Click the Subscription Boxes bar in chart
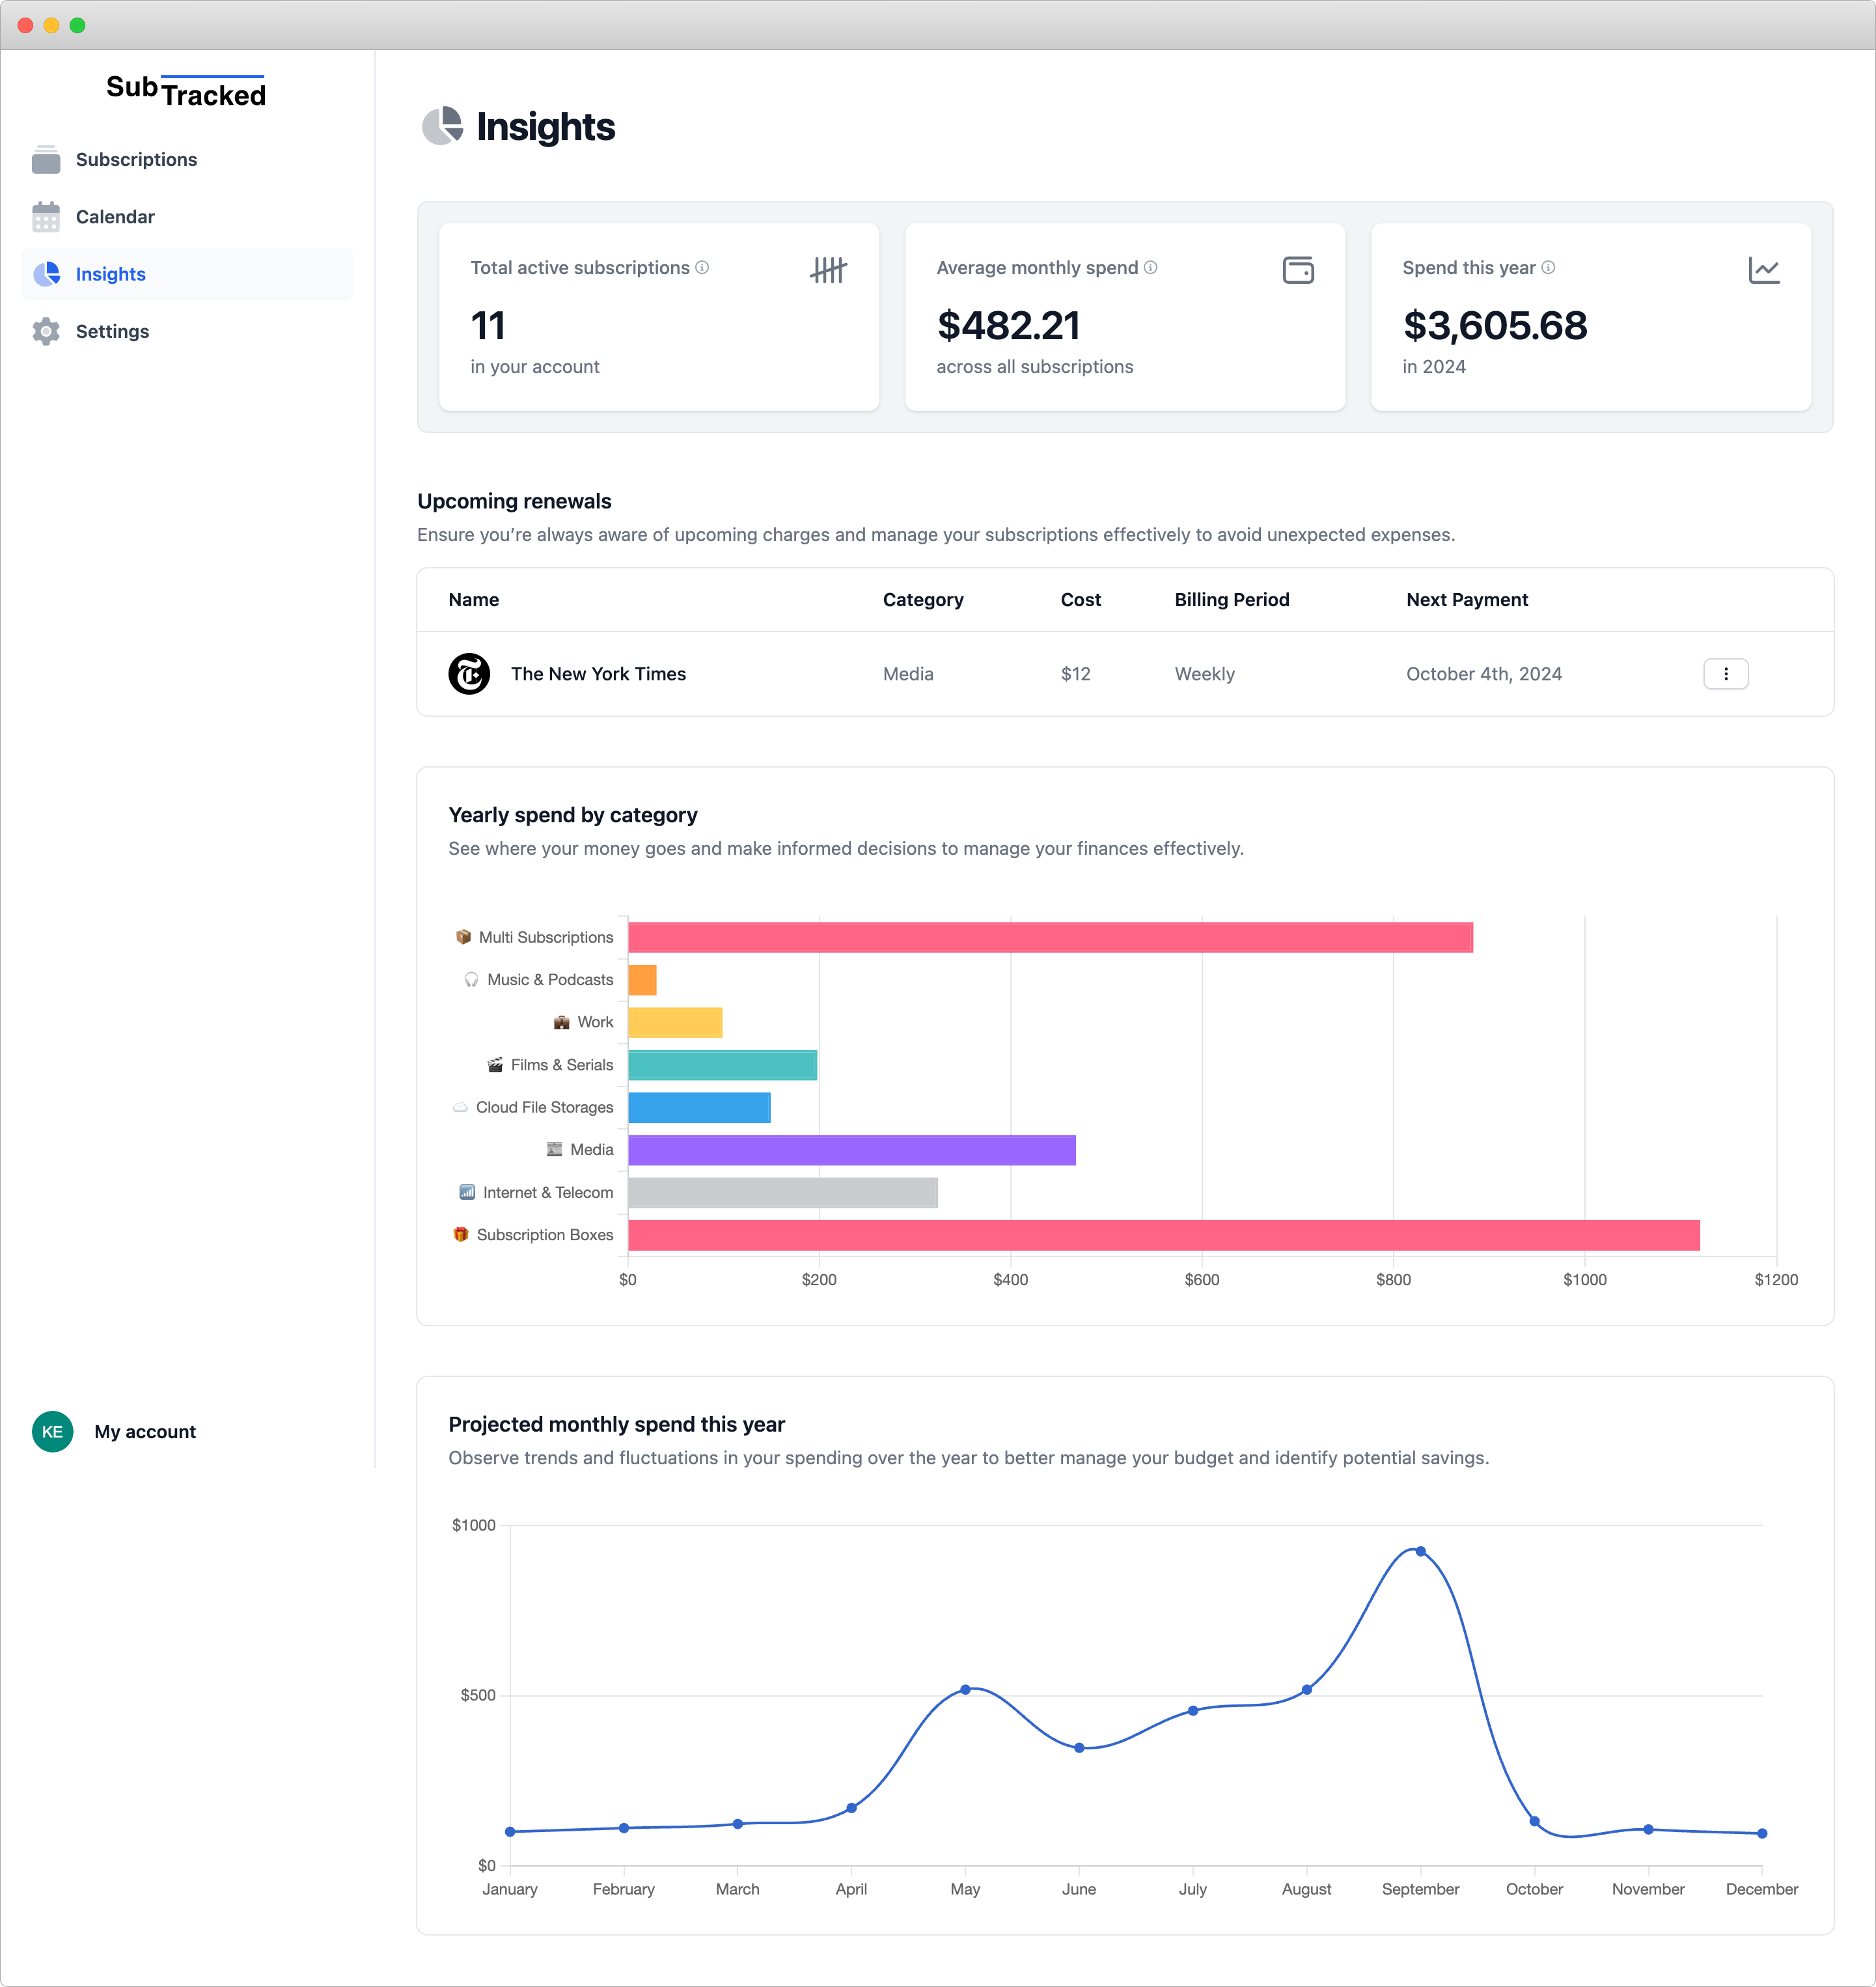The width and height of the screenshot is (1876, 1987). [1163, 1235]
